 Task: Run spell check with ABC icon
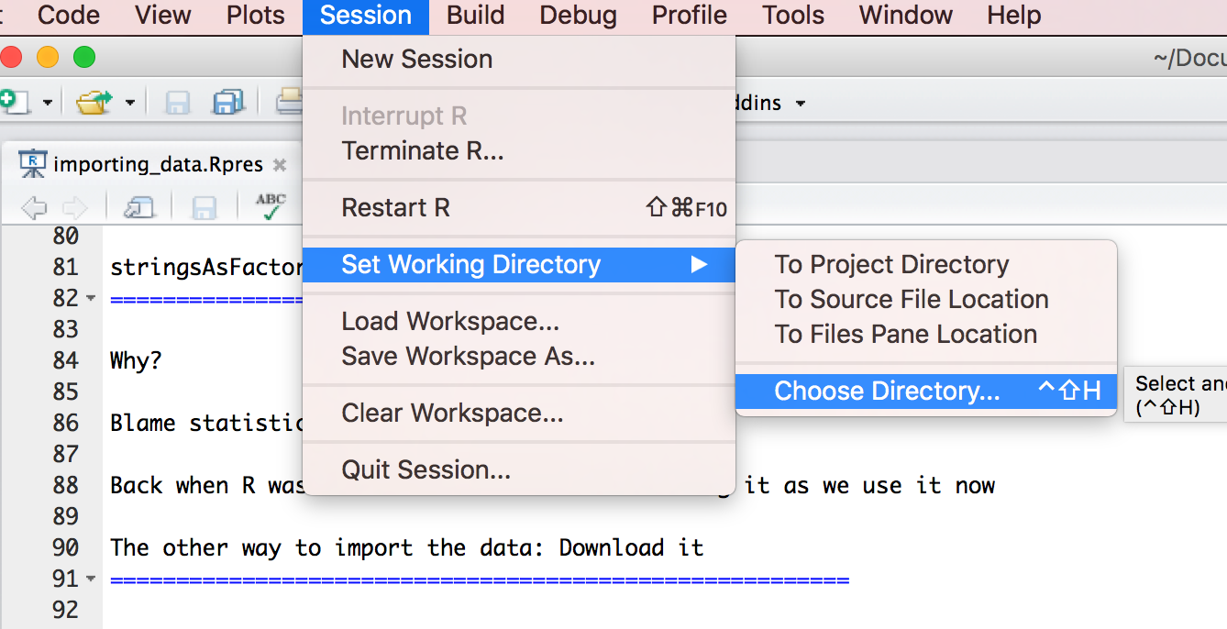[x=271, y=207]
